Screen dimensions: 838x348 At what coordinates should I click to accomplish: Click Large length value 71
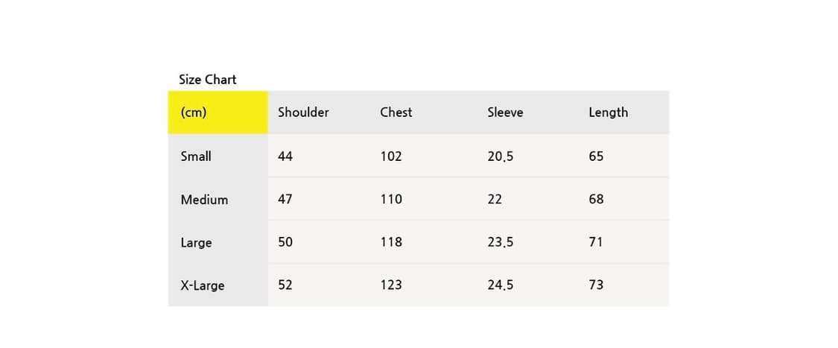click(x=596, y=242)
